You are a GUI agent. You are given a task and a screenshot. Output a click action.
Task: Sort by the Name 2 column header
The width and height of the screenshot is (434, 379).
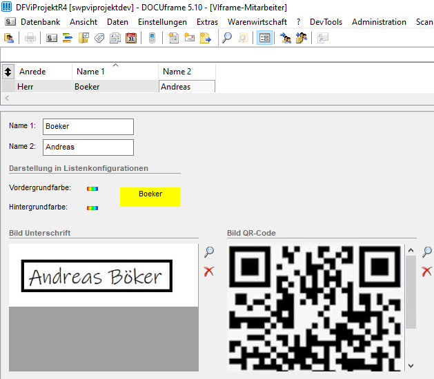click(187, 72)
